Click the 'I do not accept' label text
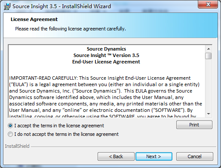Image resolution: width=221 pixels, height=168 pixels. (x=66, y=134)
